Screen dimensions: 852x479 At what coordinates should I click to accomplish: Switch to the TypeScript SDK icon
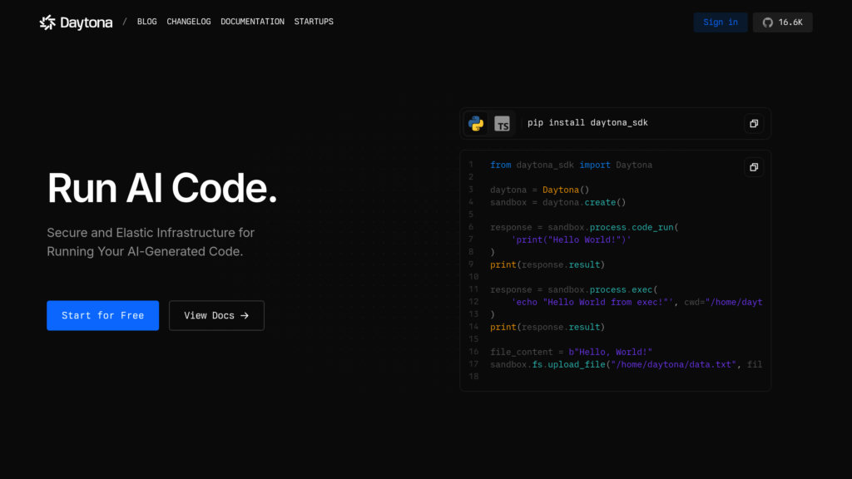point(502,123)
